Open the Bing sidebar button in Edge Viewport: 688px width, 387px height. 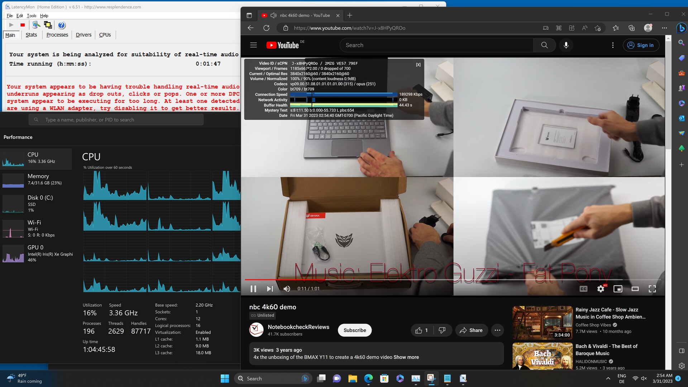(681, 28)
